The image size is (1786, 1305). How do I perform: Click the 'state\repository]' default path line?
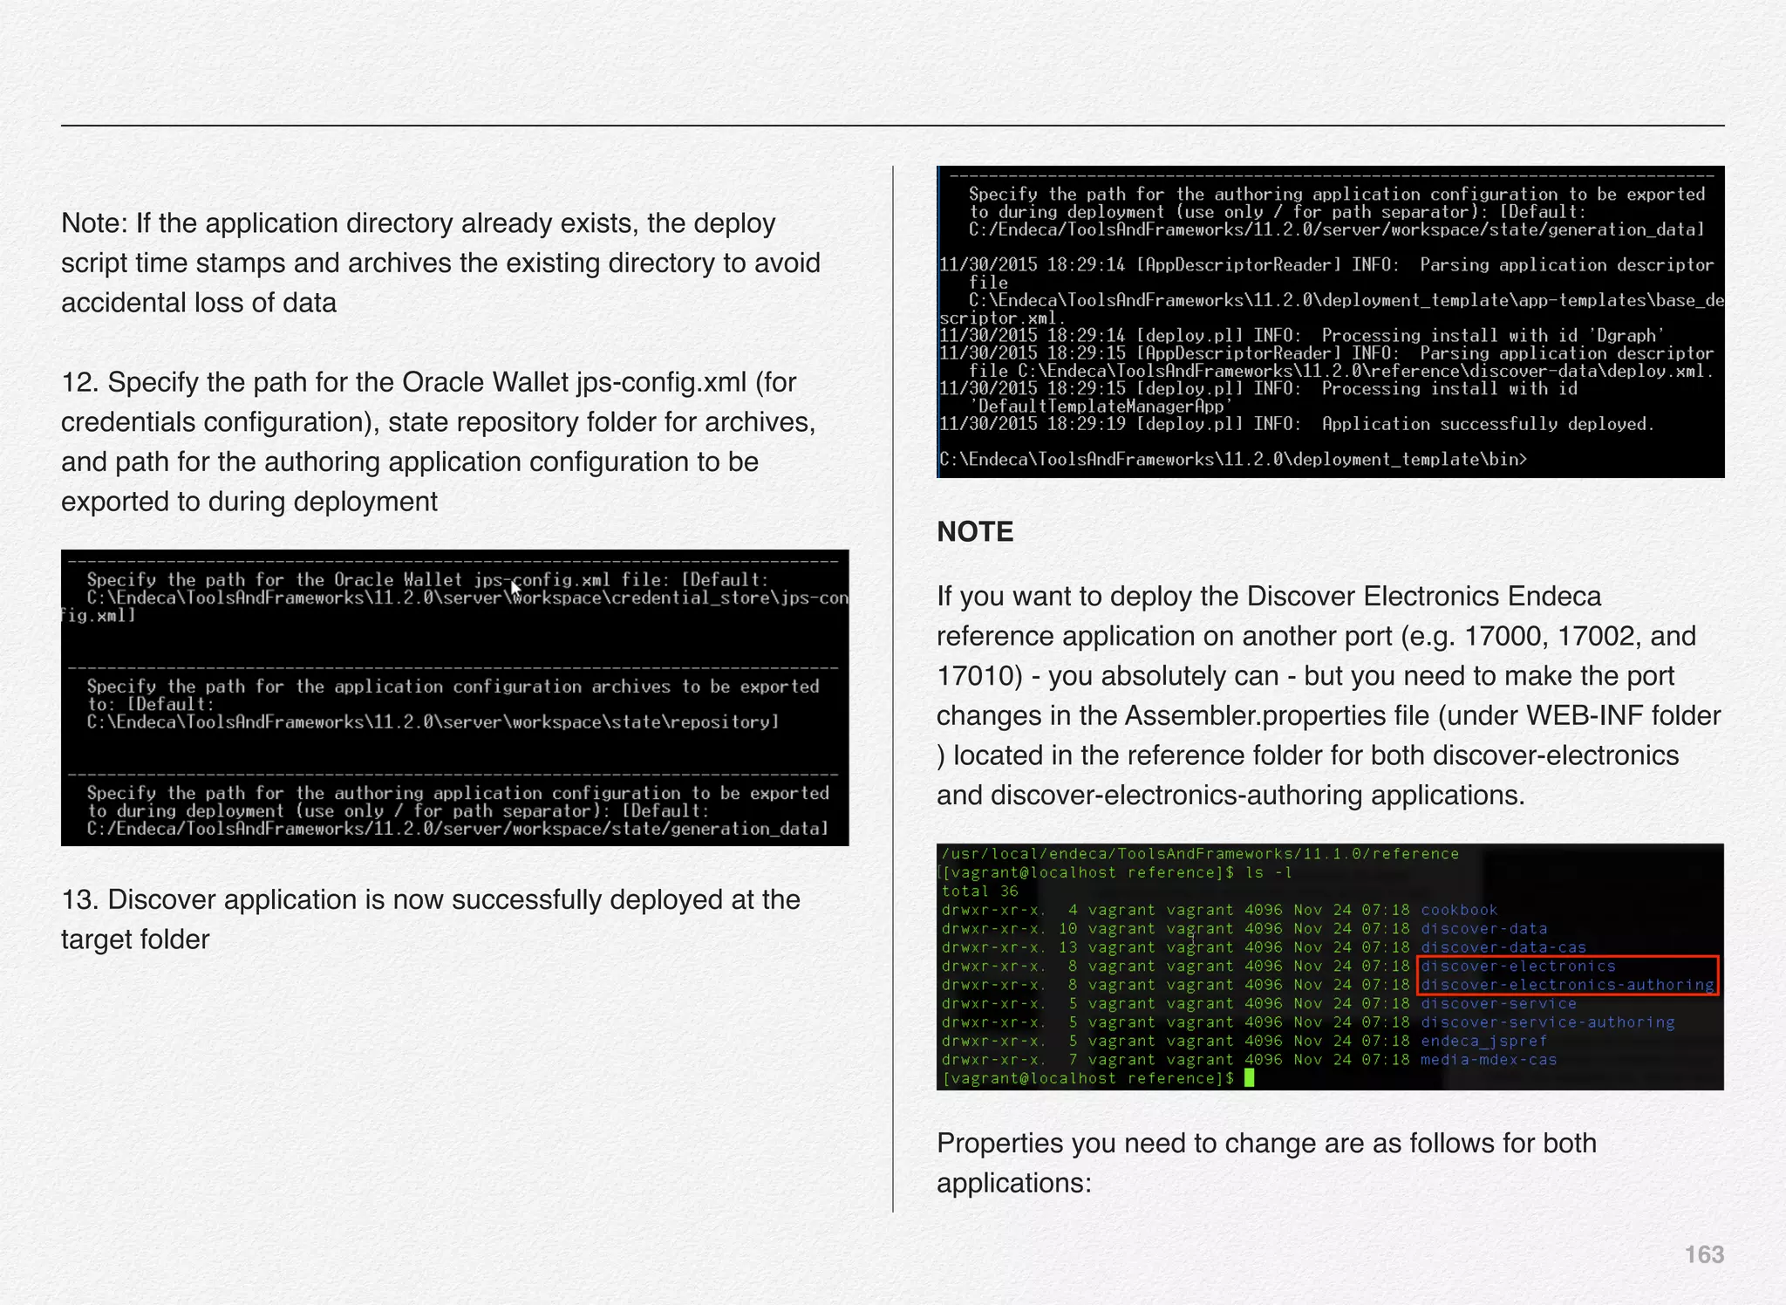point(433,722)
